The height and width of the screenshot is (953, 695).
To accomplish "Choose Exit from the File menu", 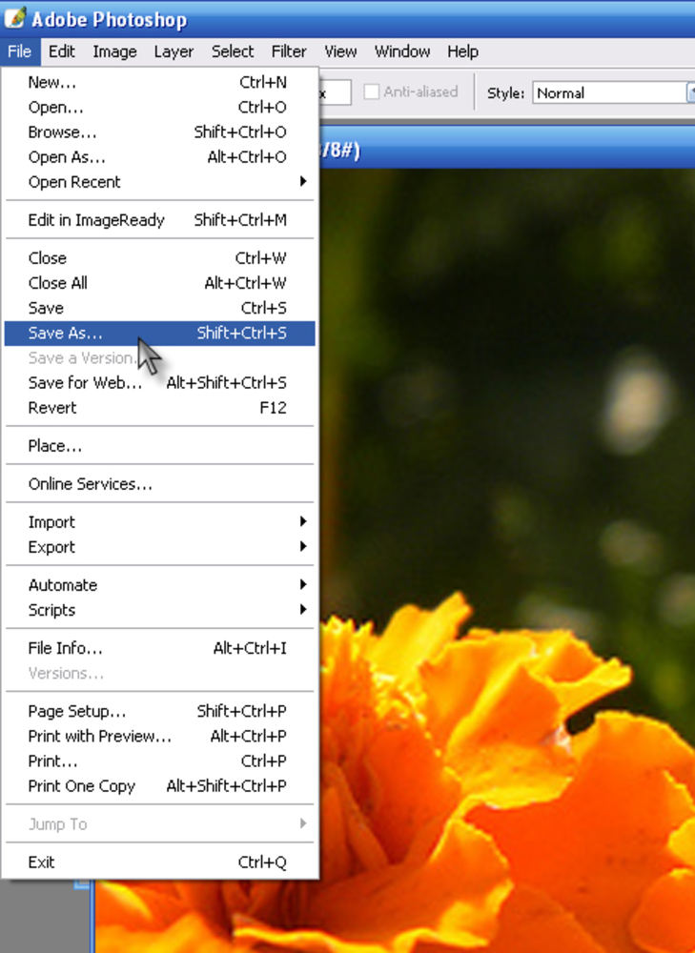I will click(x=159, y=862).
